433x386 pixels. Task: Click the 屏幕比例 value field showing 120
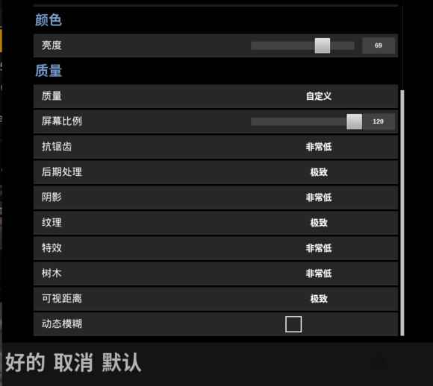point(379,121)
